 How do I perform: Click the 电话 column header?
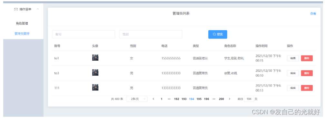(164, 46)
